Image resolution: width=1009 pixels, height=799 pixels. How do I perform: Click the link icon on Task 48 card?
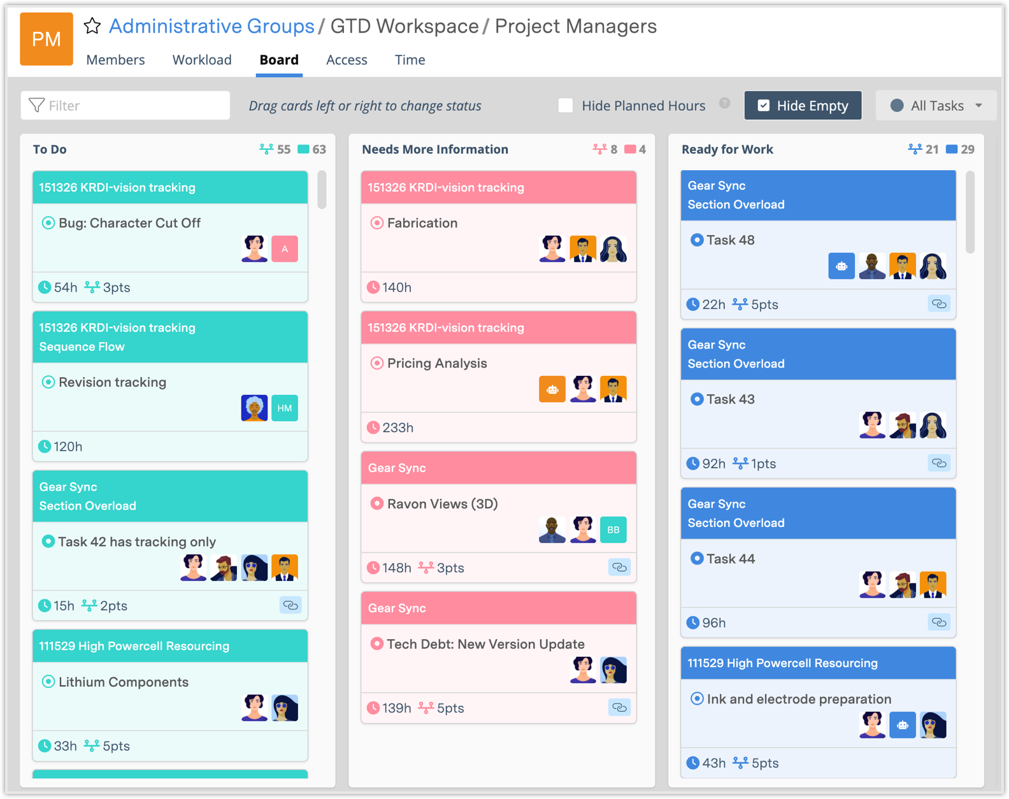939,304
